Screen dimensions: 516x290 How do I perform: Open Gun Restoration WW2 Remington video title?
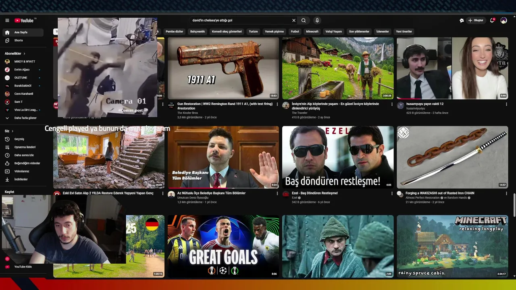[x=225, y=106]
